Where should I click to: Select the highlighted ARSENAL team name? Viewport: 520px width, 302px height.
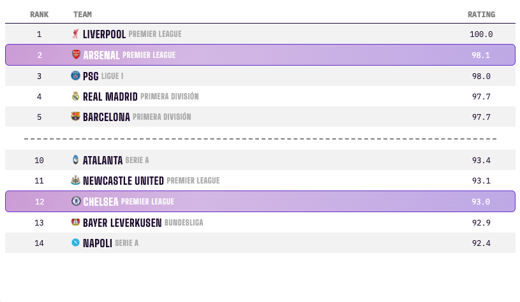[101, 55]
